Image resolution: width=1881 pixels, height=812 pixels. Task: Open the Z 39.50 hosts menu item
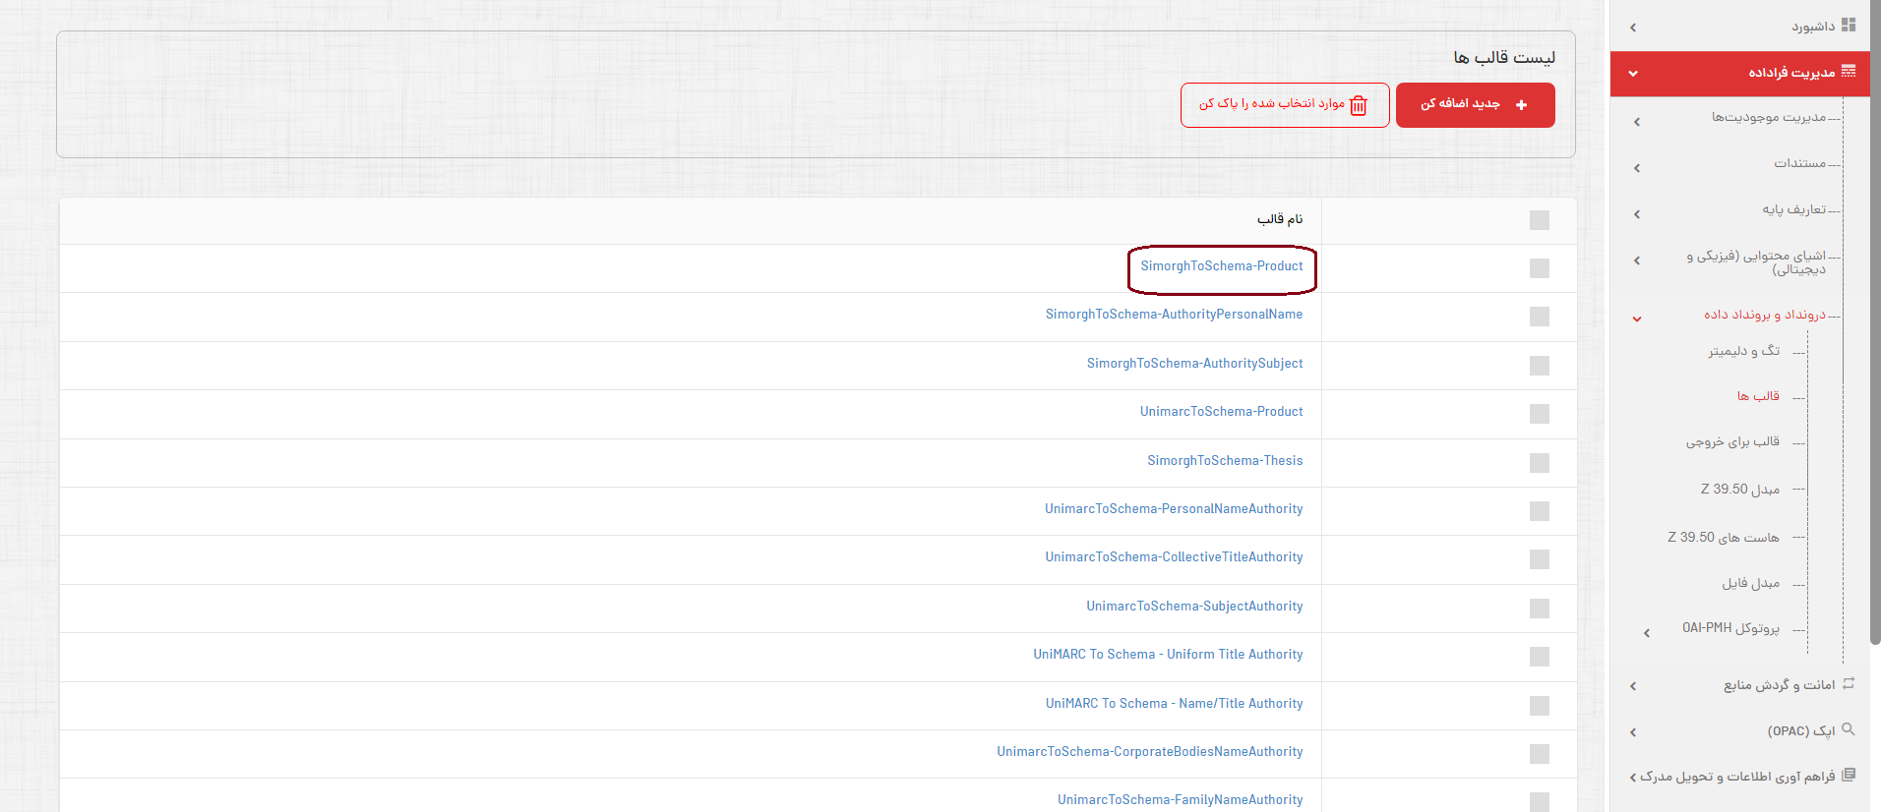1724,538
